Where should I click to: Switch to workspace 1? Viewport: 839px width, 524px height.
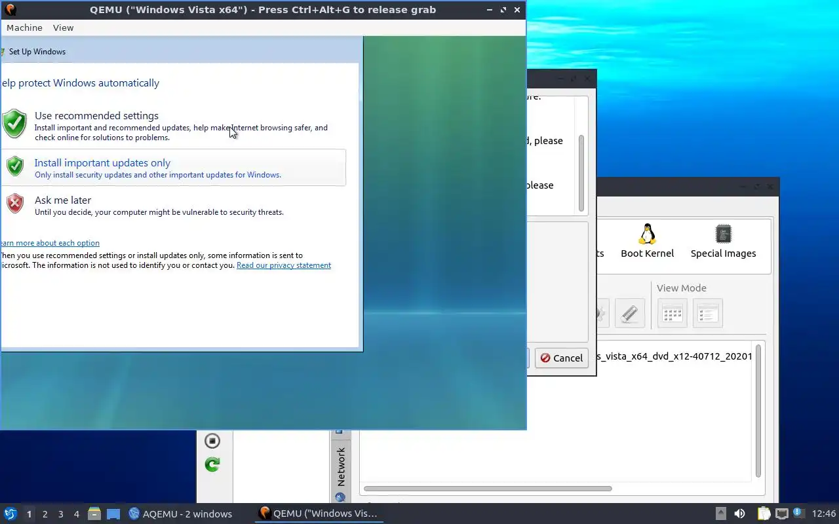tap(29, 514)
